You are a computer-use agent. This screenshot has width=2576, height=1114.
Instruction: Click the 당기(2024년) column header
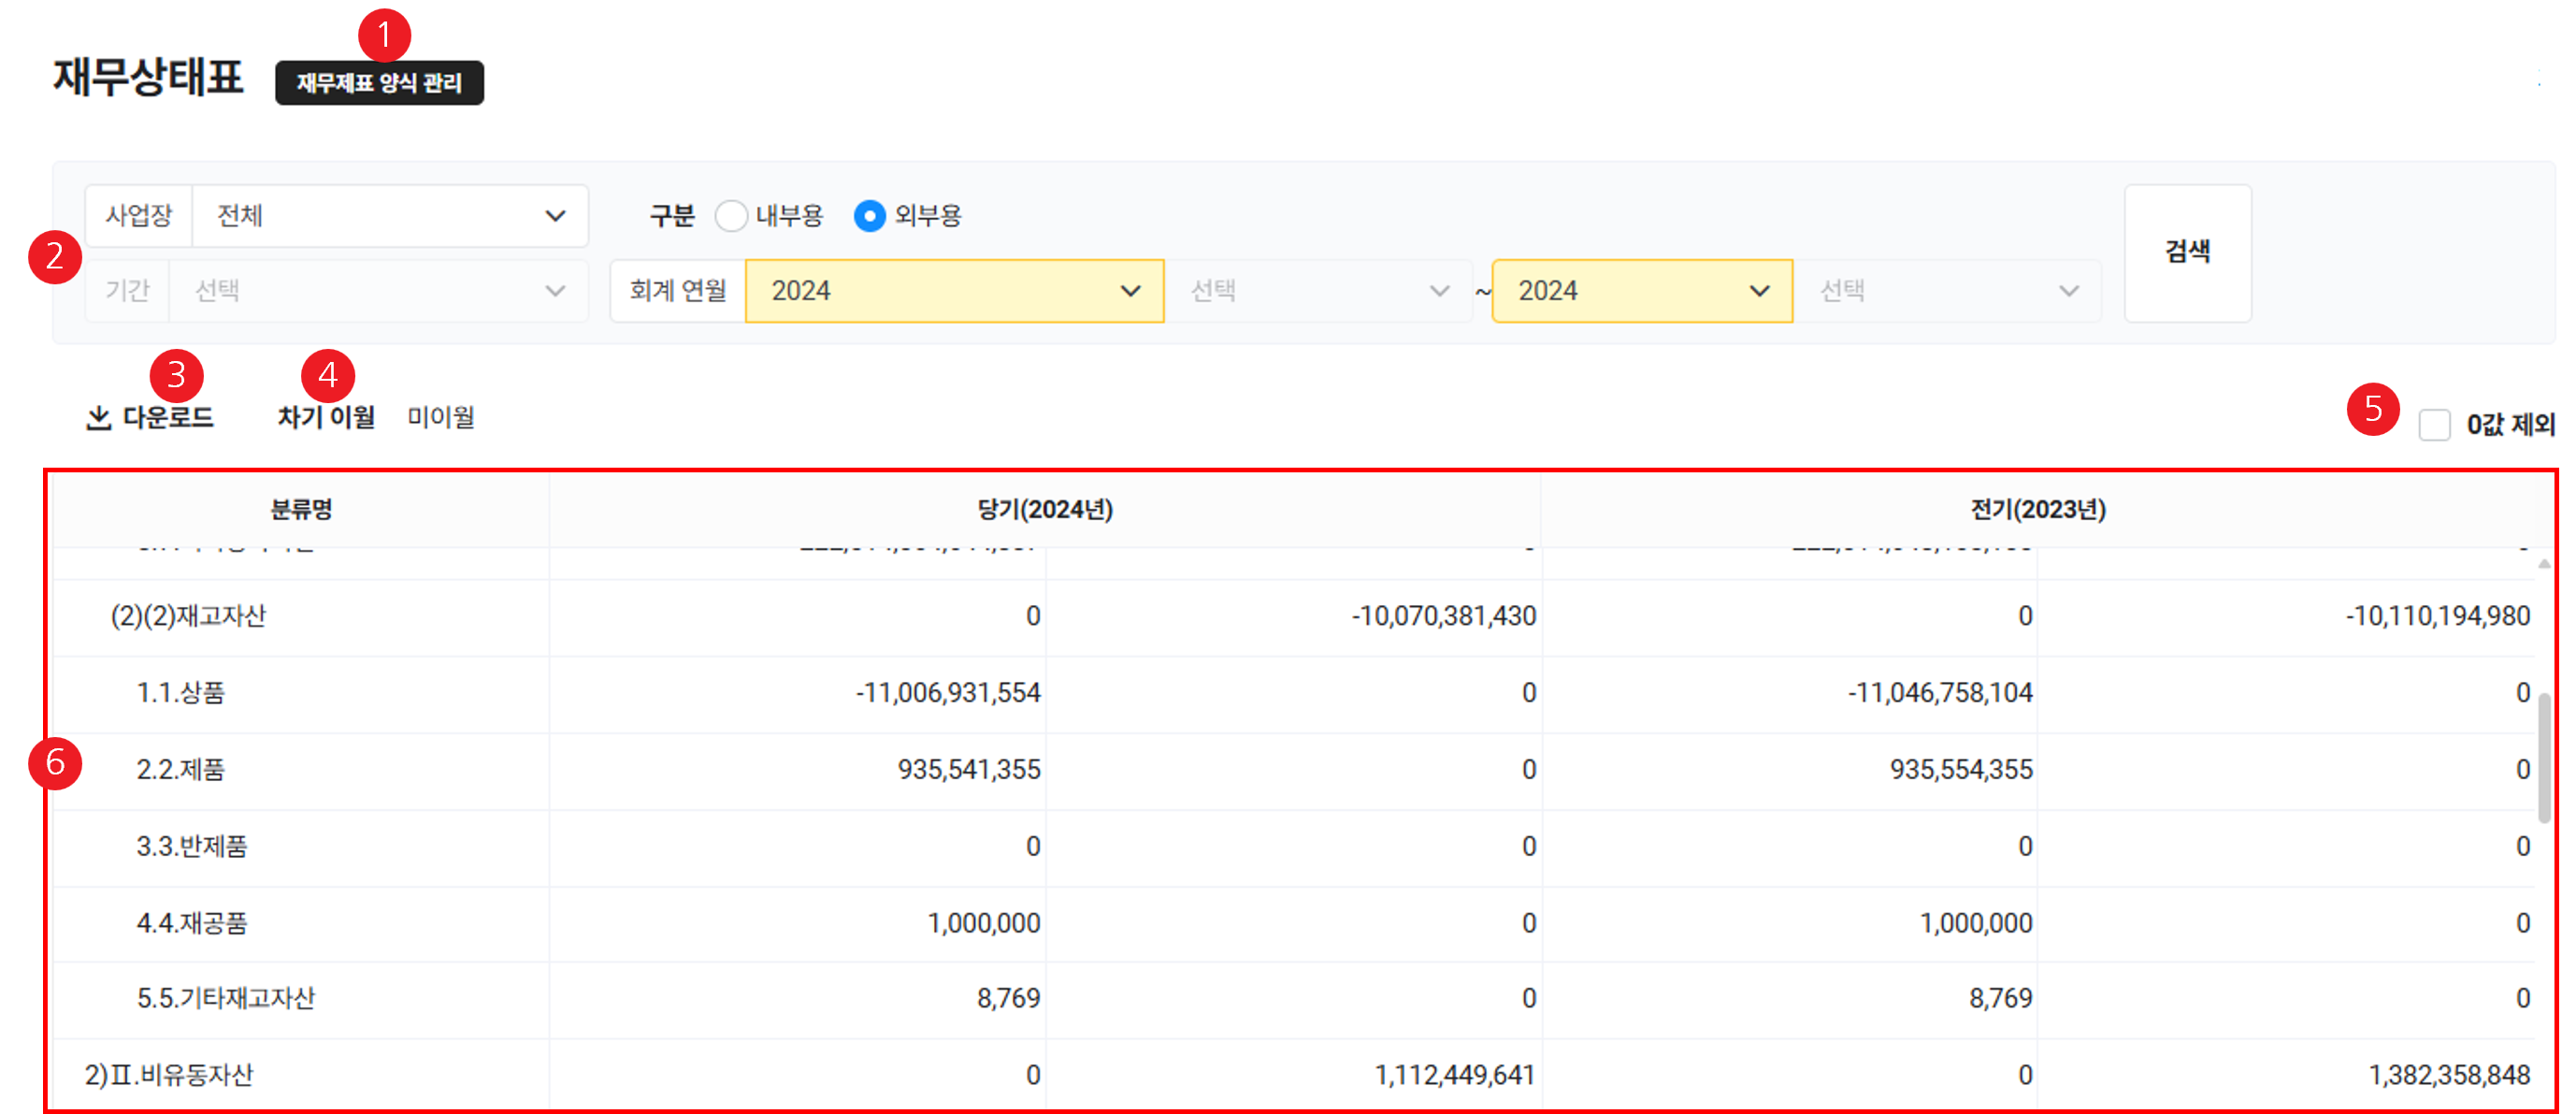(x=1044, y=510)
